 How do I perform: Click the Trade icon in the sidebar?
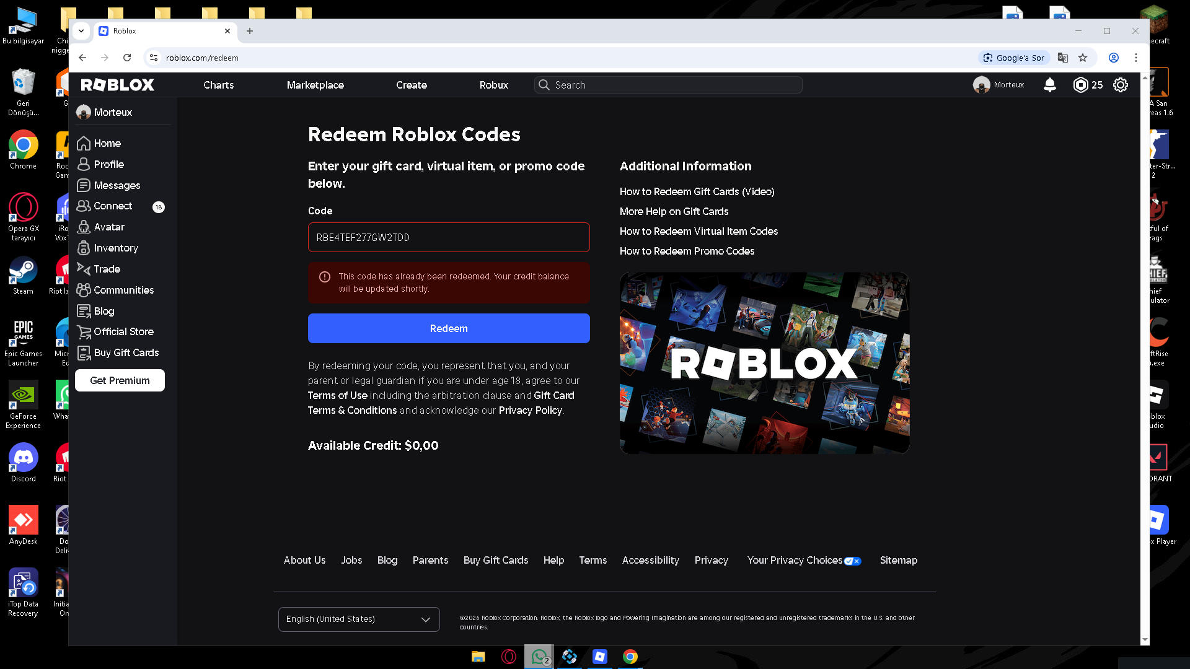(x=84, y=269)
